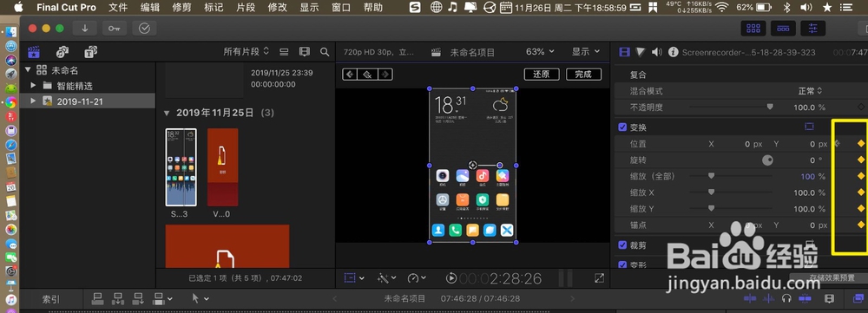The height and width of the screenshot is (313, 868).
Task: Click the 索引 index button
Action: 51,299
